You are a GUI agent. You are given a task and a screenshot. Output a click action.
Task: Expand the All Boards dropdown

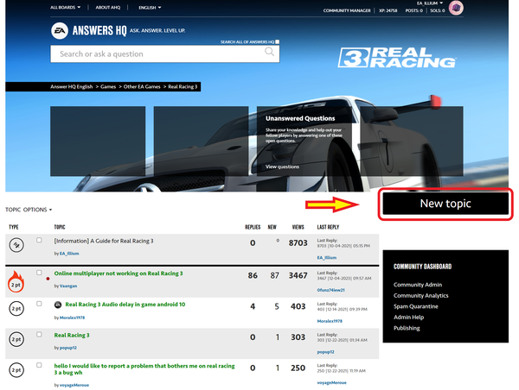click(x=65, y=7)
